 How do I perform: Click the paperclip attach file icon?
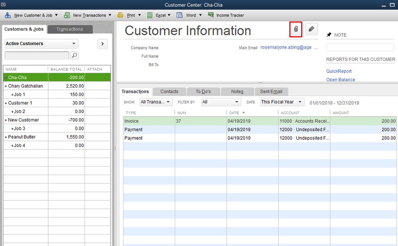(x=296, y=29)
